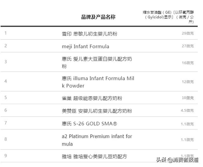The image size is (203, 167).
Task: Select 美赞臣 安婴儿初生婴儿配方奶粉 row
Action: [x=99, y=110]
